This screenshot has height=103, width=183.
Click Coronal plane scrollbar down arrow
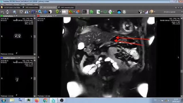(x=182, y=96)
